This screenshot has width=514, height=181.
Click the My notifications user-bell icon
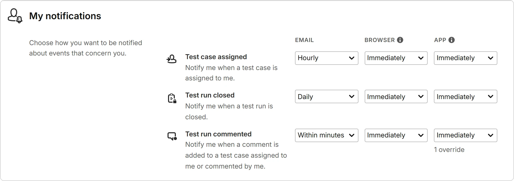(15, 16)
